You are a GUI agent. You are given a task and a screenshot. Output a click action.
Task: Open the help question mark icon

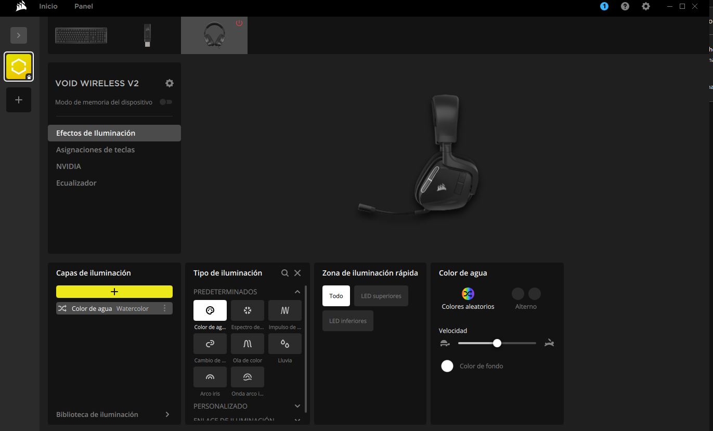click(x=625, y=6)
